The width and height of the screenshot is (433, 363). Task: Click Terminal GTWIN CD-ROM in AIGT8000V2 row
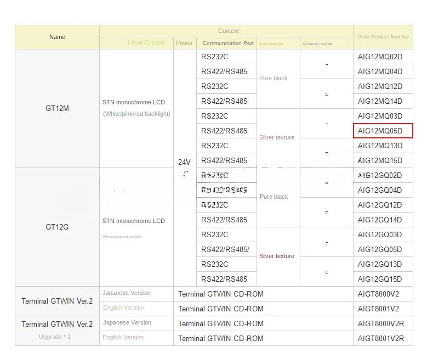221,294
